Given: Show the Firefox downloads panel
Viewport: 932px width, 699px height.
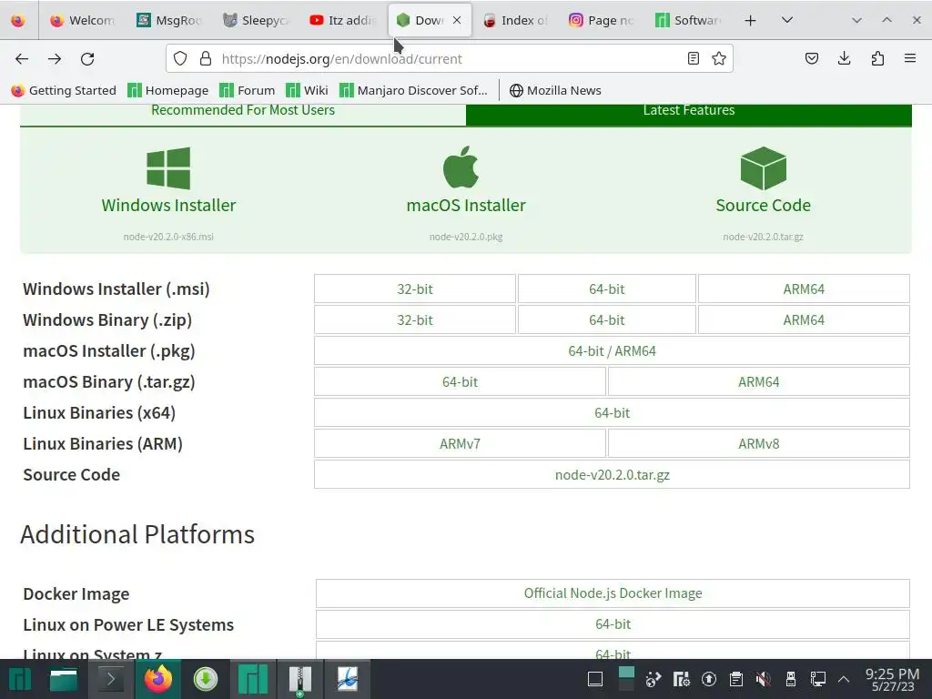Looking at the screenshot, I should (x=844, y=58).
